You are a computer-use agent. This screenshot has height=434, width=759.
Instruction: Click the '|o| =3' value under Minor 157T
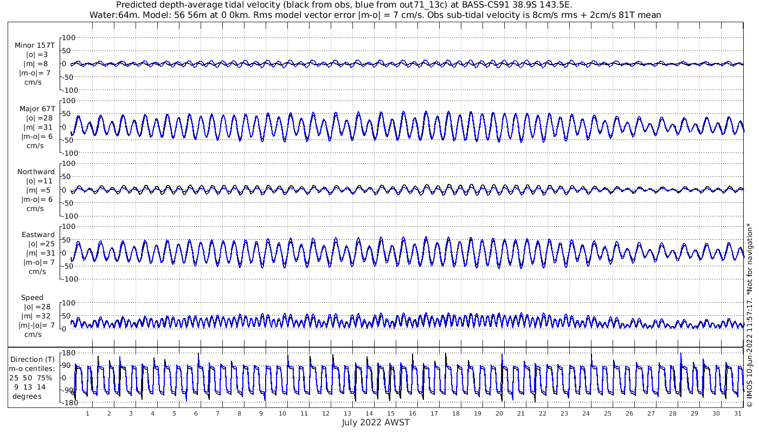(37, 55)
